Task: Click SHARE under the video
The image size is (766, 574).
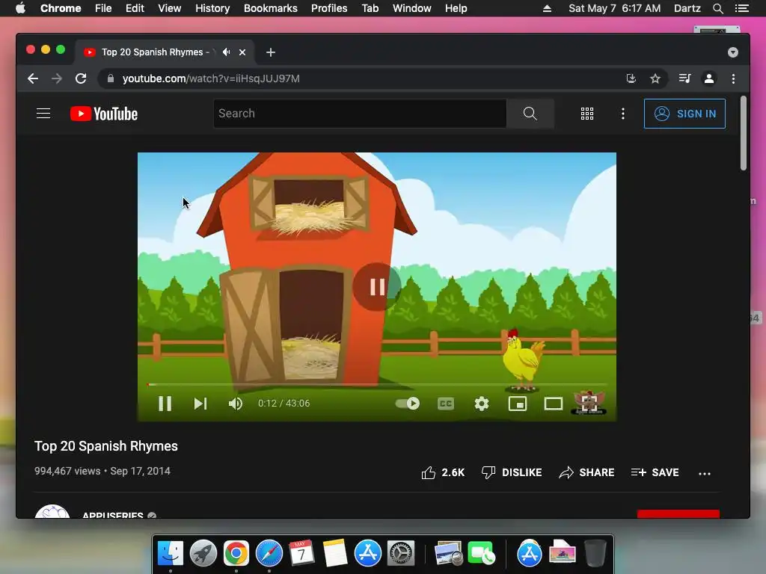Action: coord(586,472)
